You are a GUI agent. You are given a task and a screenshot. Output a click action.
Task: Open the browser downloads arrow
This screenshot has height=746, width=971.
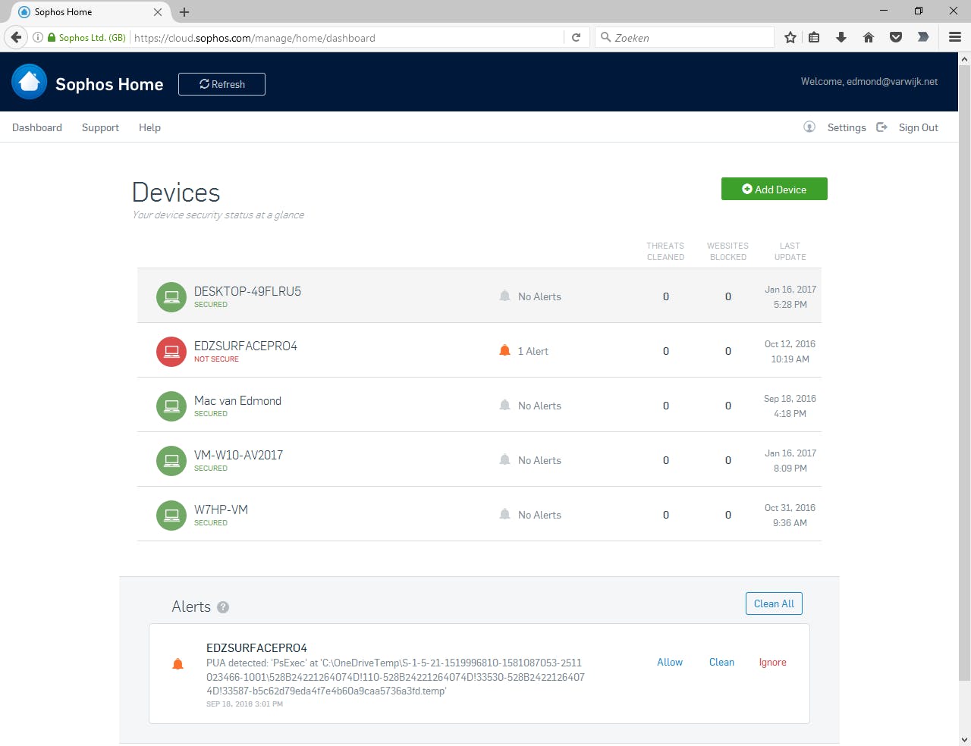point(841,37)
